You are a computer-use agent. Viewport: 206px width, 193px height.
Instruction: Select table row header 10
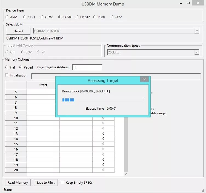point(16,118)
